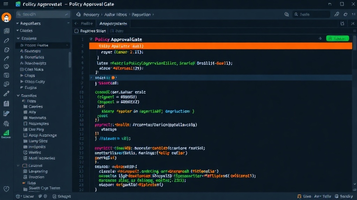Image resolution: width=357 pixels, height=200 pixels.
Task: Click the pin icon right of top search
Action: [x=337, y=14]
